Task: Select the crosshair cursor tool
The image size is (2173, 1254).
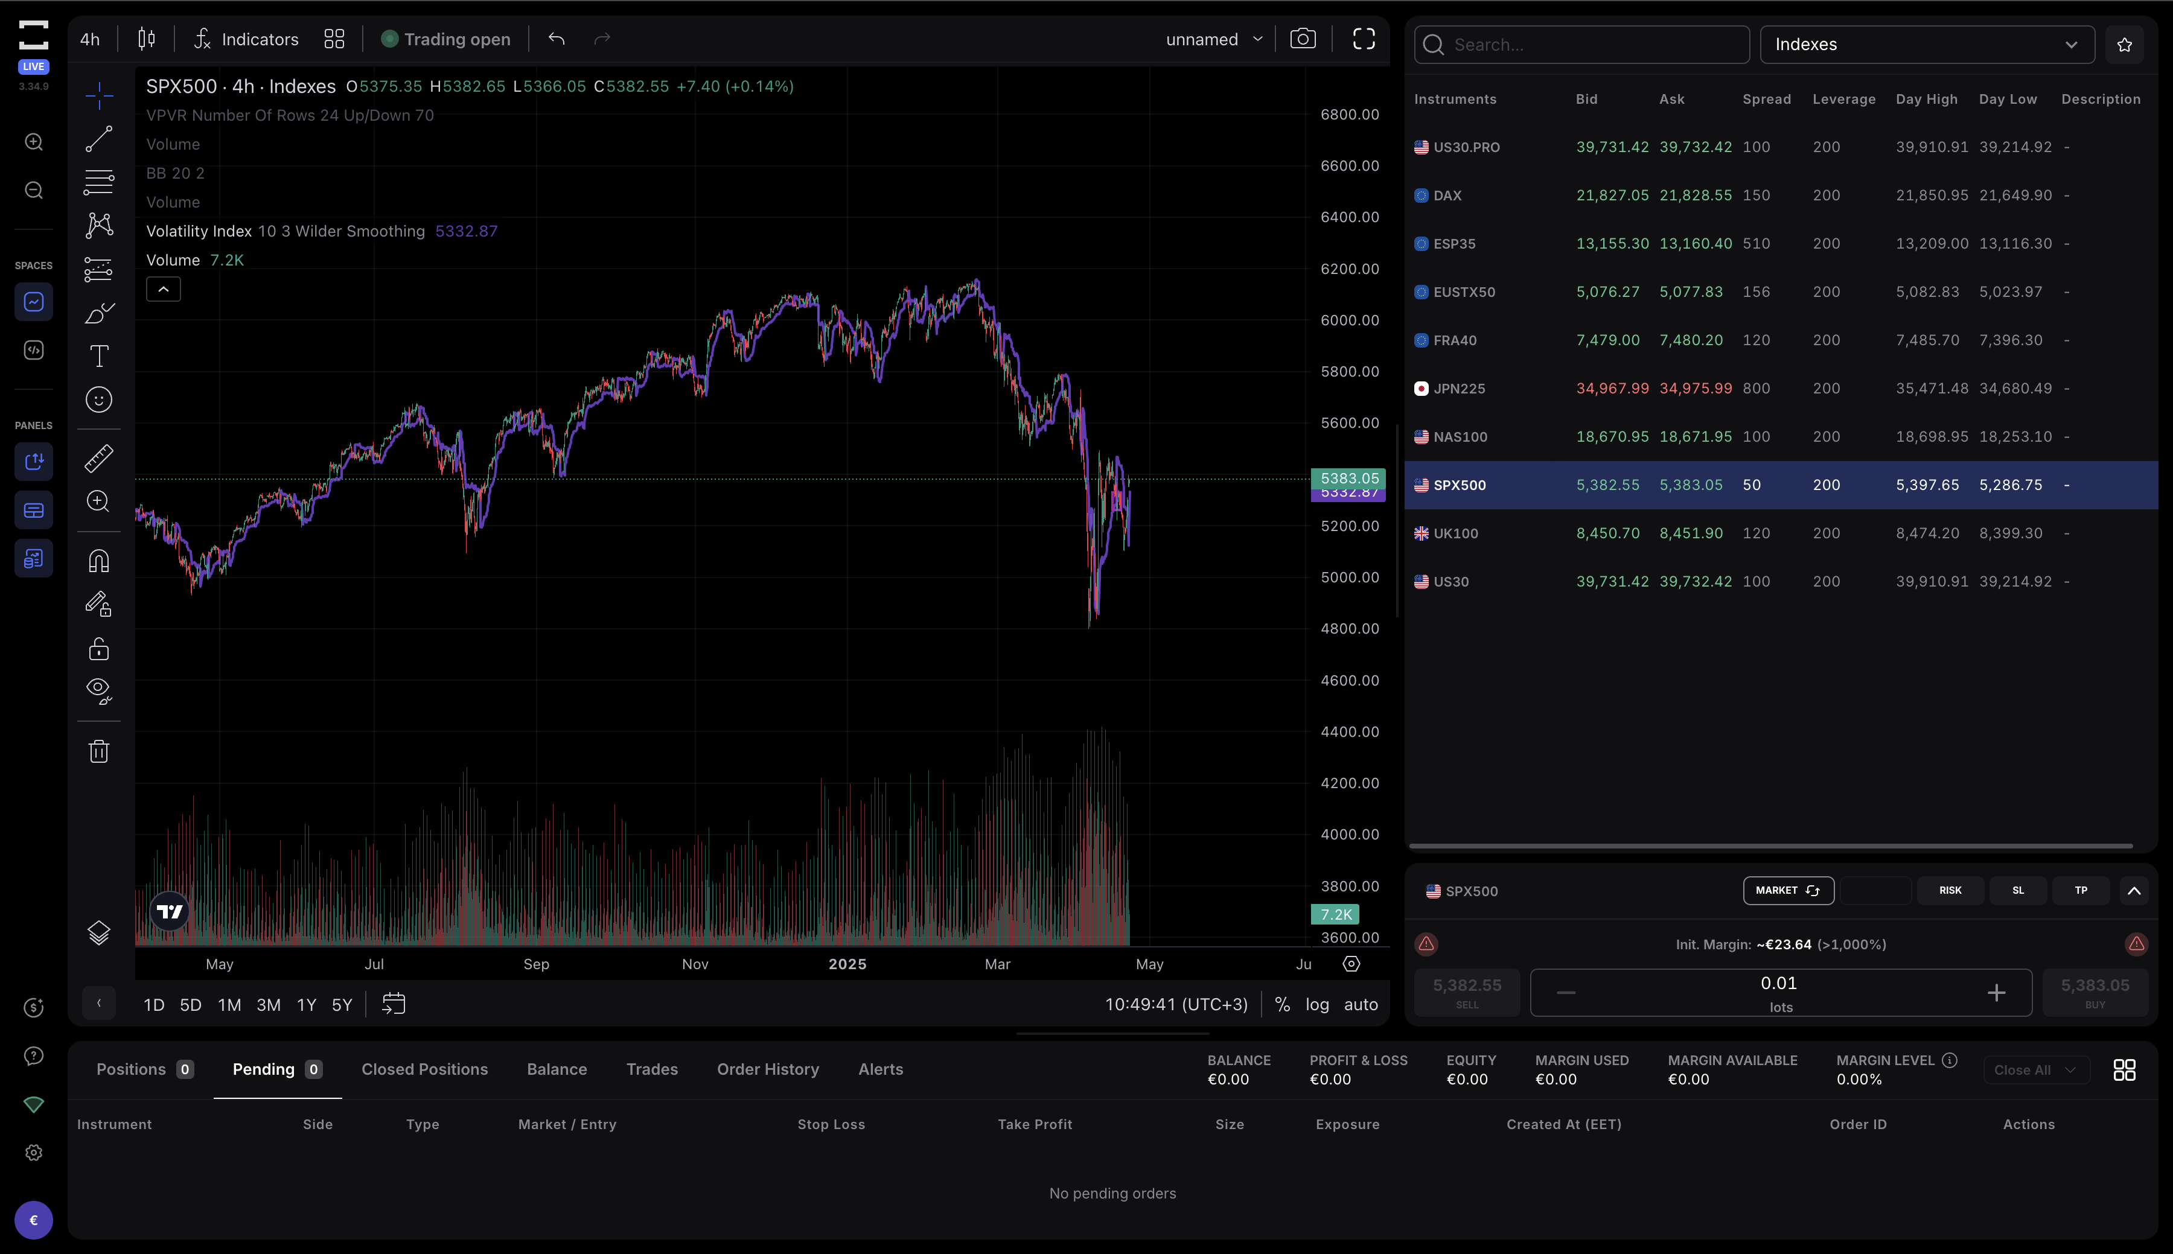Action: [99, 95]
